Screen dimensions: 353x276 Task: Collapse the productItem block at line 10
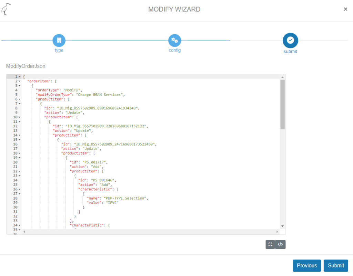[20, 117]
